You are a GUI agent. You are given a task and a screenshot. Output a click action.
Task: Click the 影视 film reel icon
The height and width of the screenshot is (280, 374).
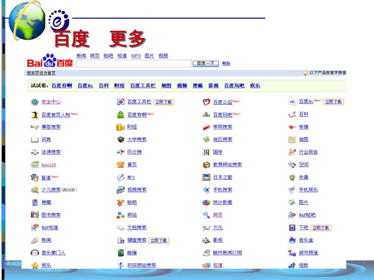206,240
